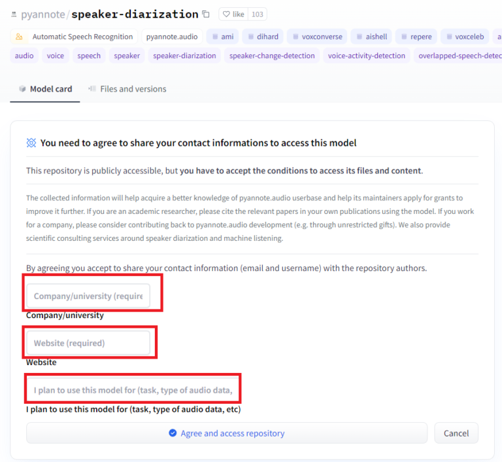The height and width of the screenshot is (462, 502).
Task: Open the voxconverse dataset tag
Action: pos(316,37)
